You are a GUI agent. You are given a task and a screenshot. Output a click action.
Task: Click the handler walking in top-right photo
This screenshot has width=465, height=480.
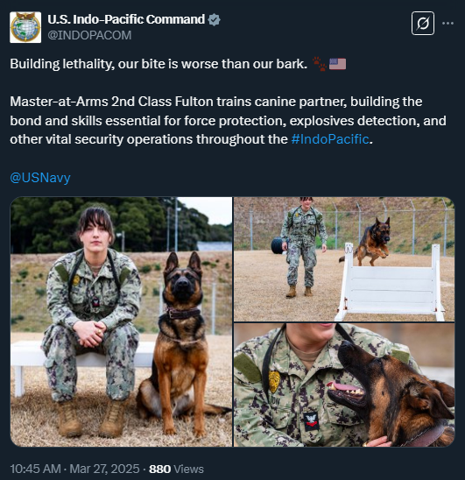coord(303,247)
